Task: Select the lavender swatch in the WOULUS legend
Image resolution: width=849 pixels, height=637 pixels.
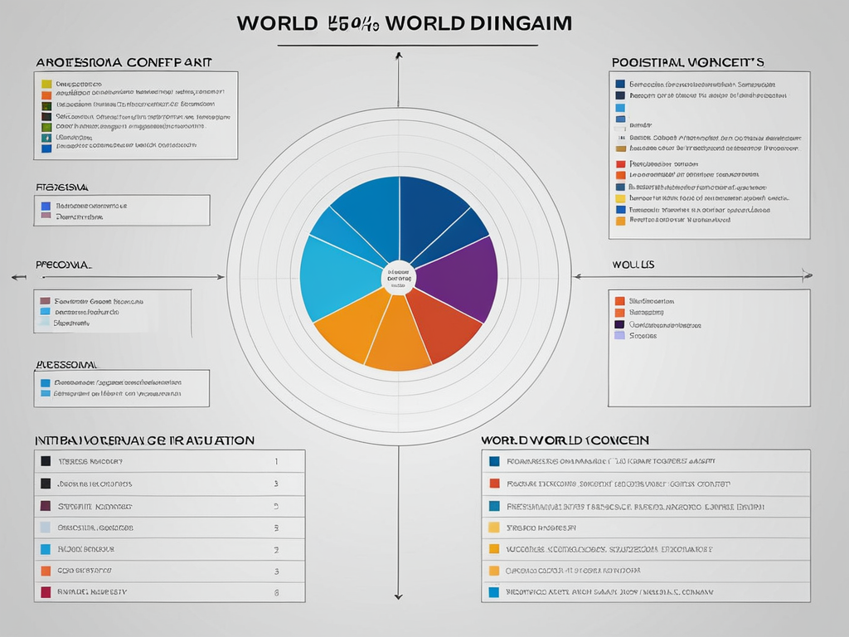Action: tap(619, 336)
